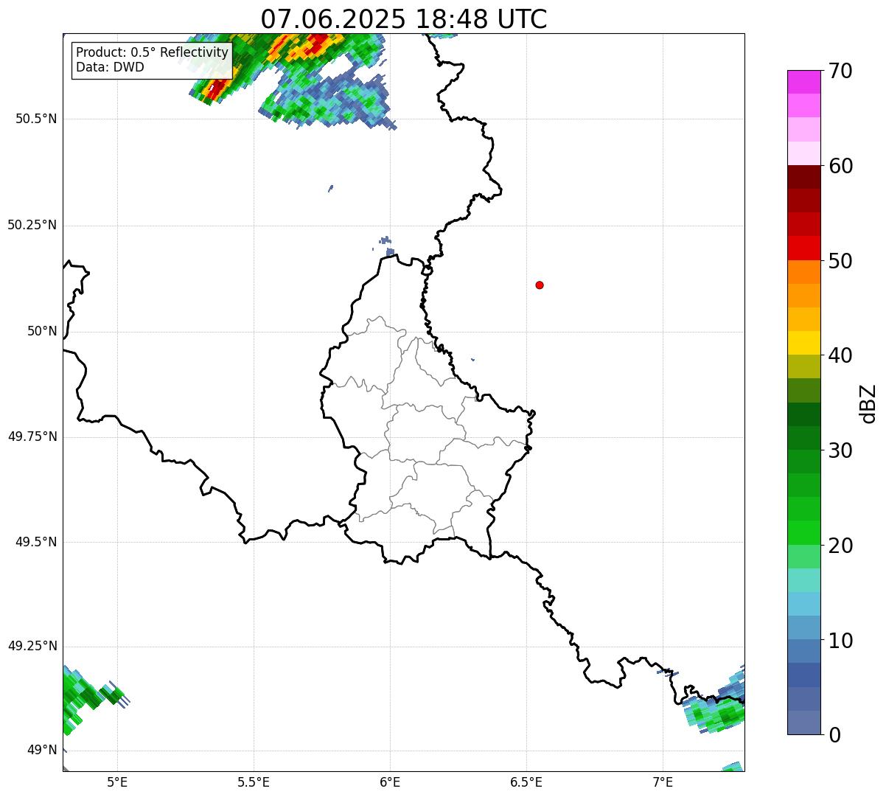
Task: Click the colorbar "0" tick label
Action: [x=834, y=735]
